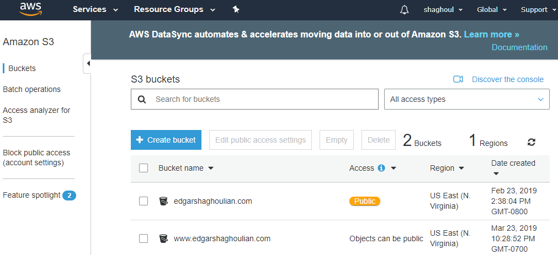Open Access analyzer for S3 in sidebar
The height and width of the screenshot is (255, 558).
point(36,115)
